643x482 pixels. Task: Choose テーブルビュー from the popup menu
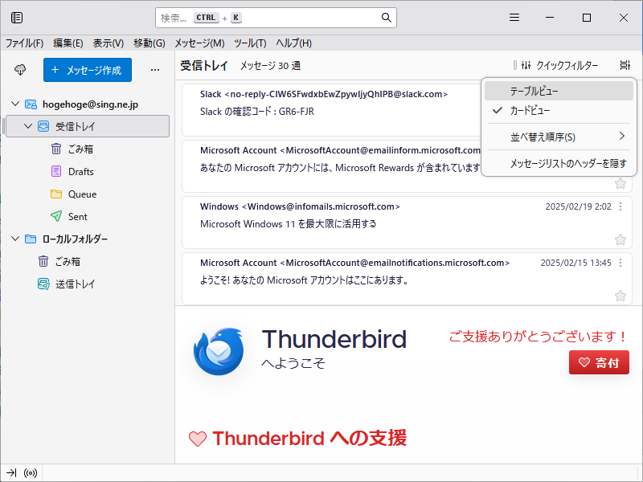[559, 91]
